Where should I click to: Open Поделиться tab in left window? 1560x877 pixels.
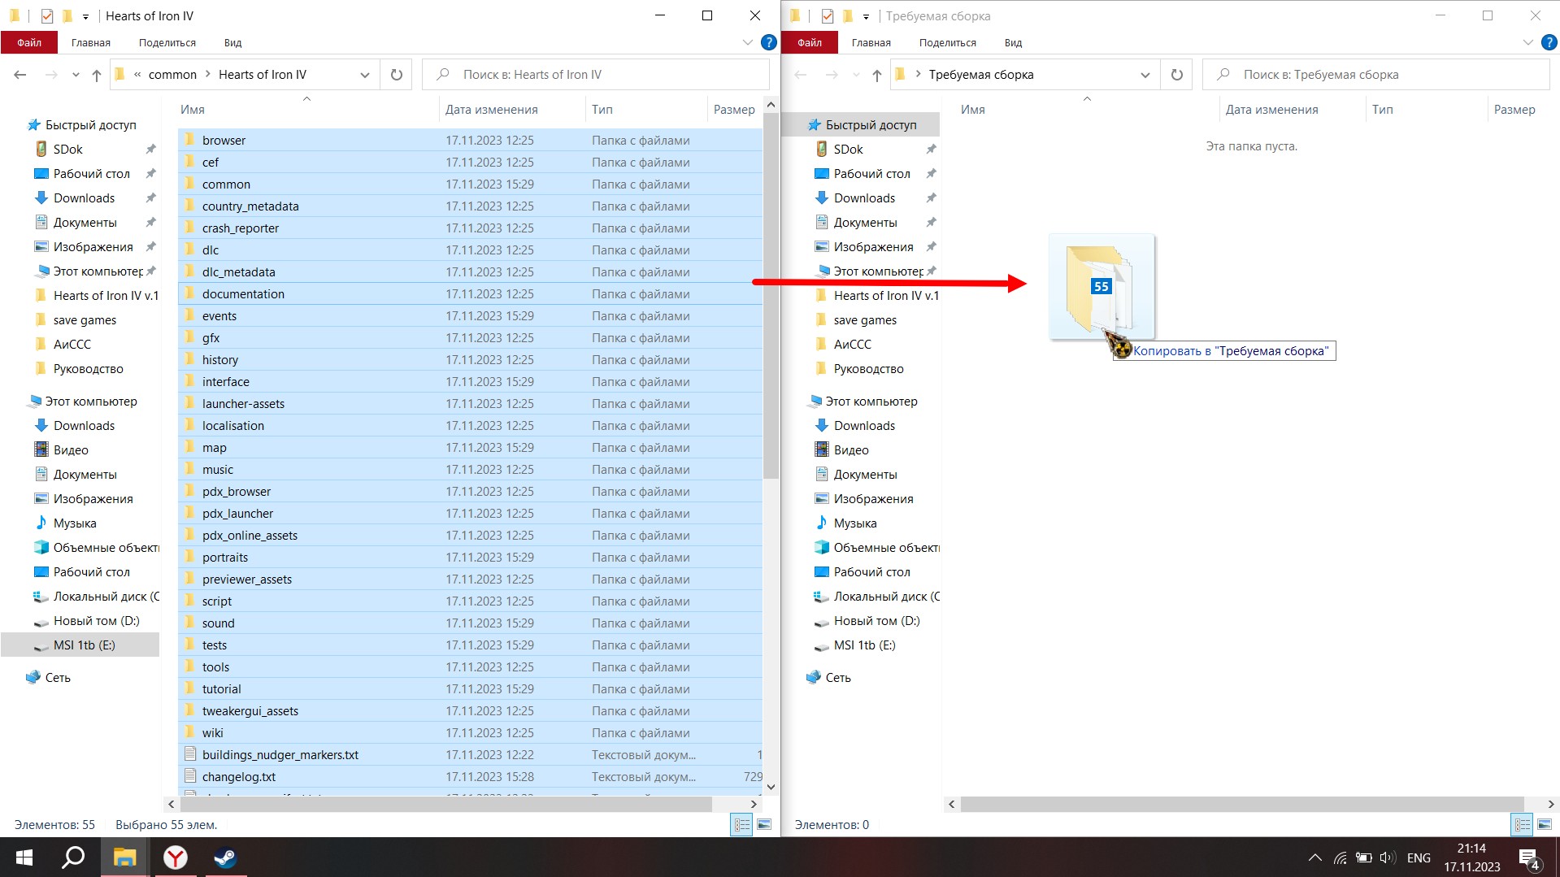(167, 42)
